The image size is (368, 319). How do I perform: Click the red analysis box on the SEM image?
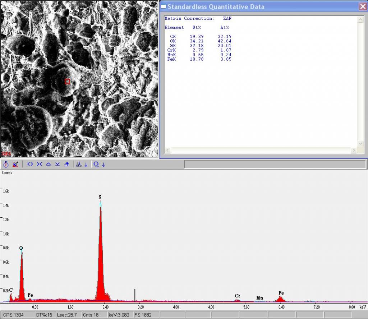click(67, 82)
